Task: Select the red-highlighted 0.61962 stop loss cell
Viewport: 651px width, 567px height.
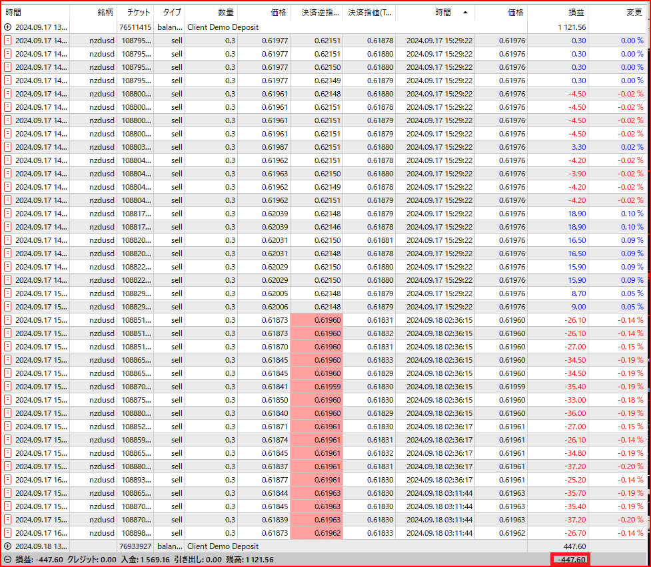Action: click(317, 533)
